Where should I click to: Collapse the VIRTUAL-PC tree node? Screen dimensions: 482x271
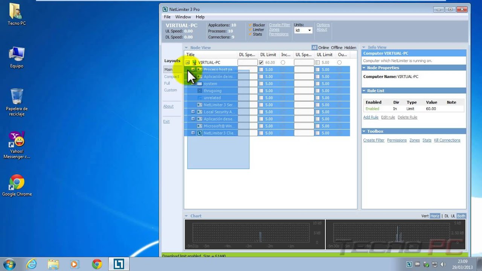(188, 62)
